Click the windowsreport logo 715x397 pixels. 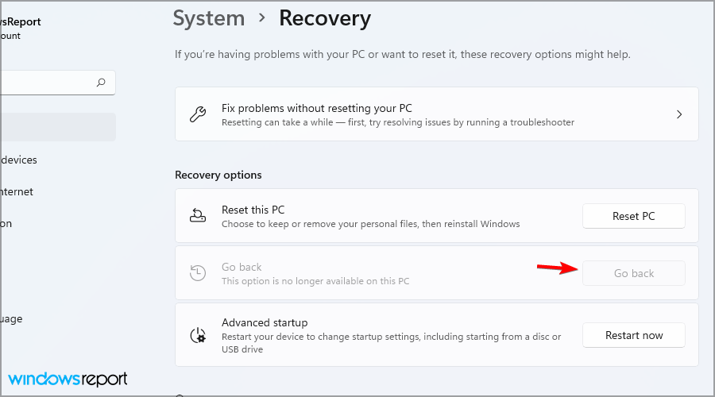point(68,379)
